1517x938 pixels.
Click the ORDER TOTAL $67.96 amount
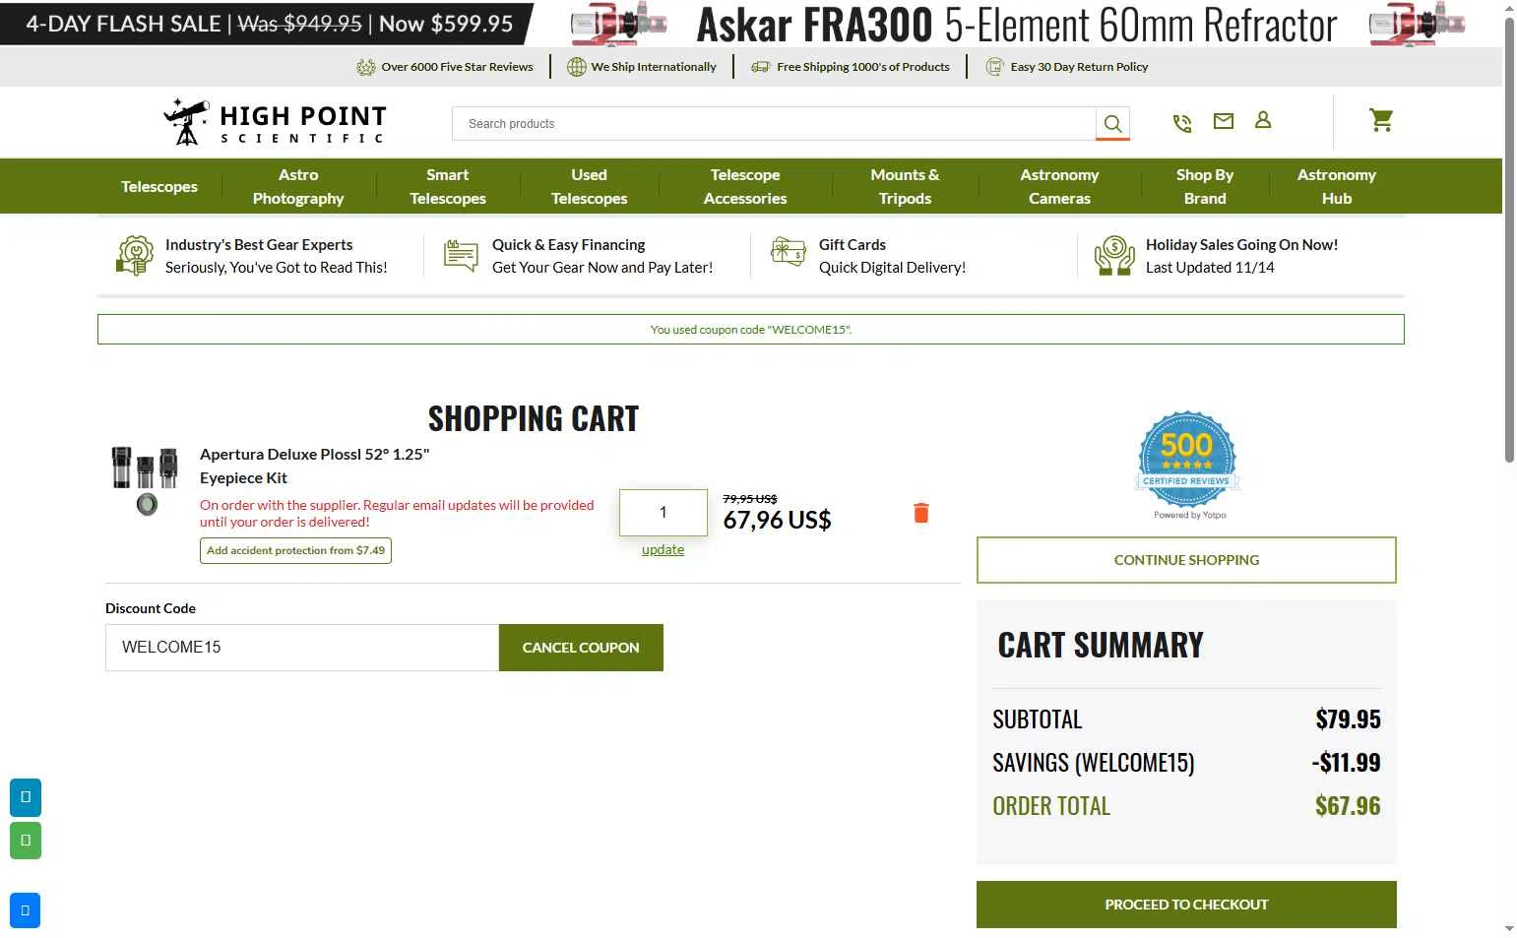(x=1348, y=806)
